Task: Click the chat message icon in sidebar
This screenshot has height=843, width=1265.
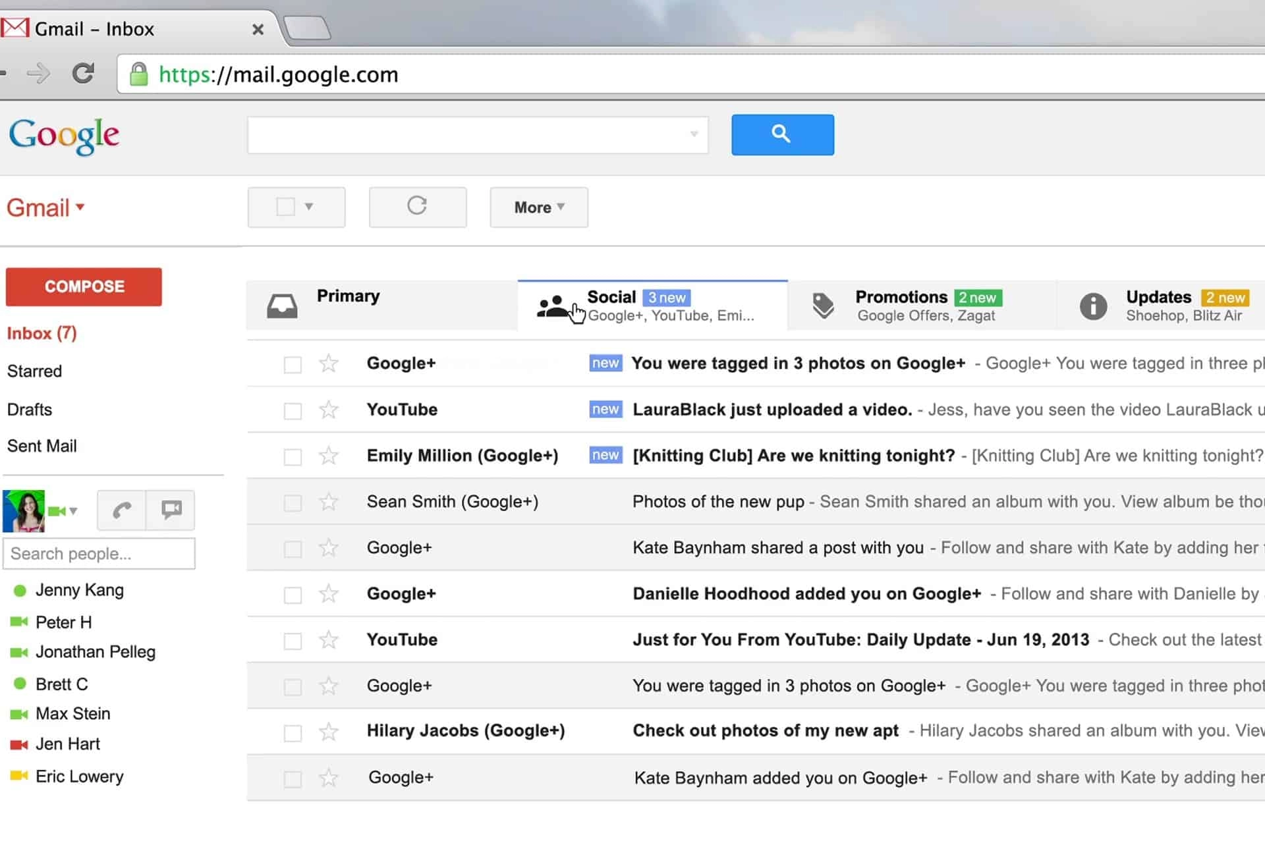Action: tap(171, 510)
